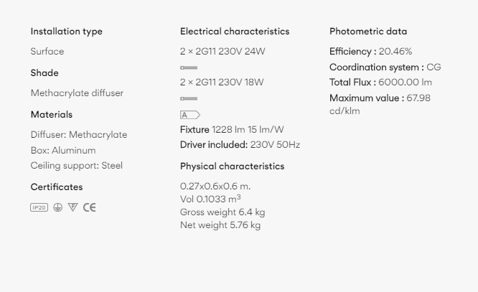Viewport: 478px width, 292px height.
Task: Click the Efficiency 20.46% value
Action: (395, 52)
